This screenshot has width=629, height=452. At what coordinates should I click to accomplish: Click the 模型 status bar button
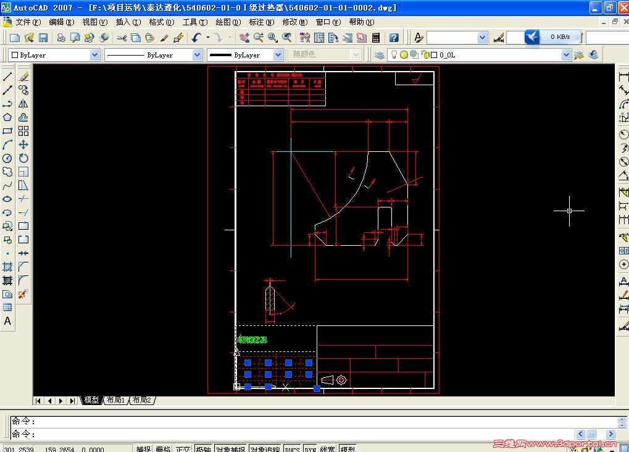[348, 449]
